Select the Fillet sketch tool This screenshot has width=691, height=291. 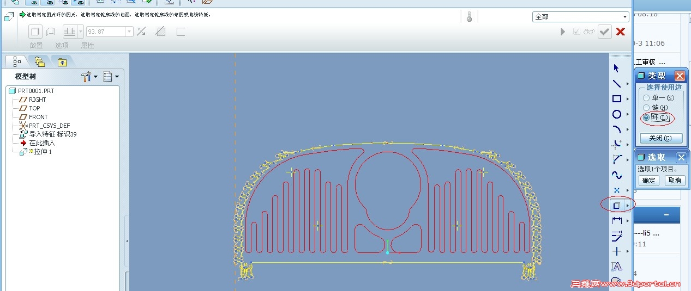click(x=617, y=145)
